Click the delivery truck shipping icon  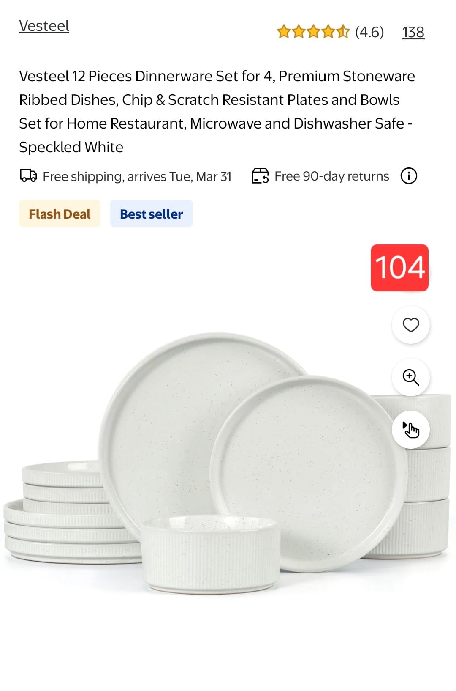pos(29,175)
